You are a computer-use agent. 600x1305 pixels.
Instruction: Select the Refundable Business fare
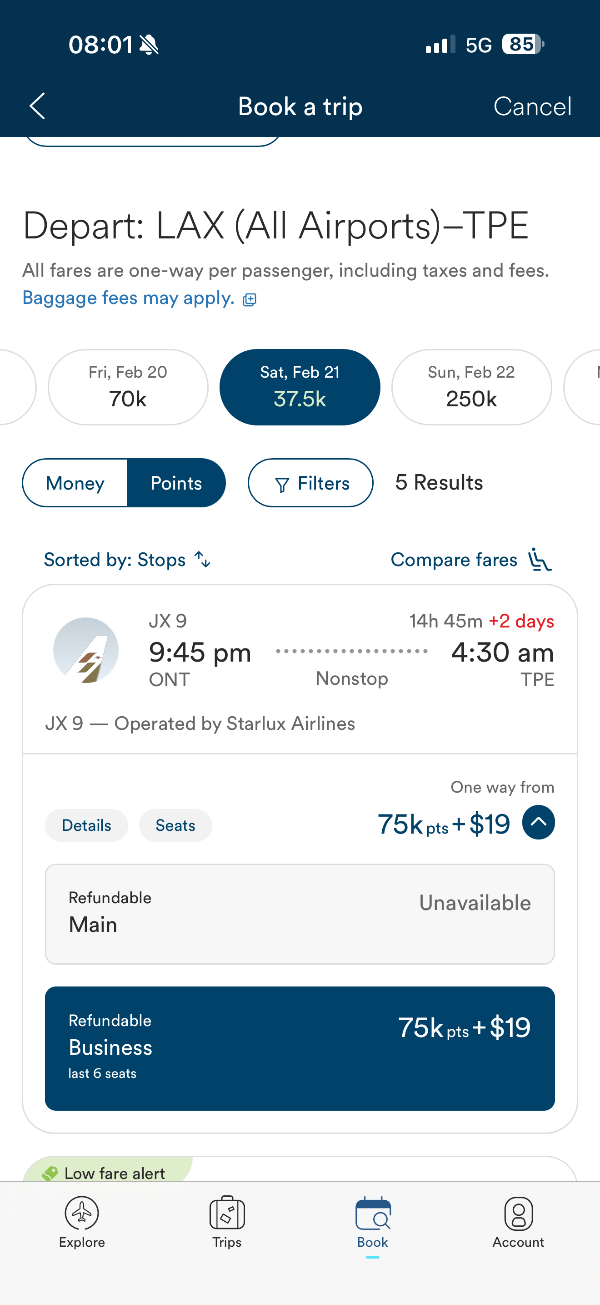click(300, 1047)
